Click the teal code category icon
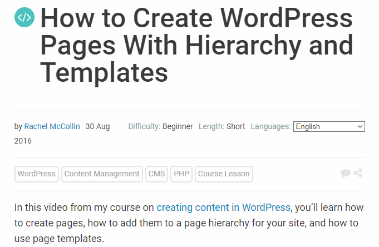The image size is (379, 247). [24, 18]
